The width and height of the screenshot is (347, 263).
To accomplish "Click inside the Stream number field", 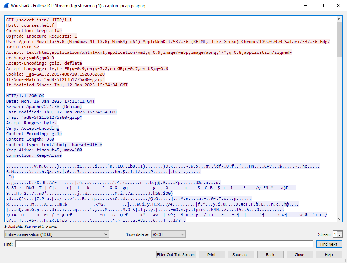I will pyautogui.click(x=335, y=234).
